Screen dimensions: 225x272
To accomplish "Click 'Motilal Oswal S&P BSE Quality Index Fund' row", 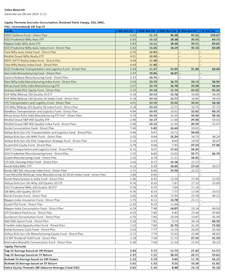I will [112, 124].
